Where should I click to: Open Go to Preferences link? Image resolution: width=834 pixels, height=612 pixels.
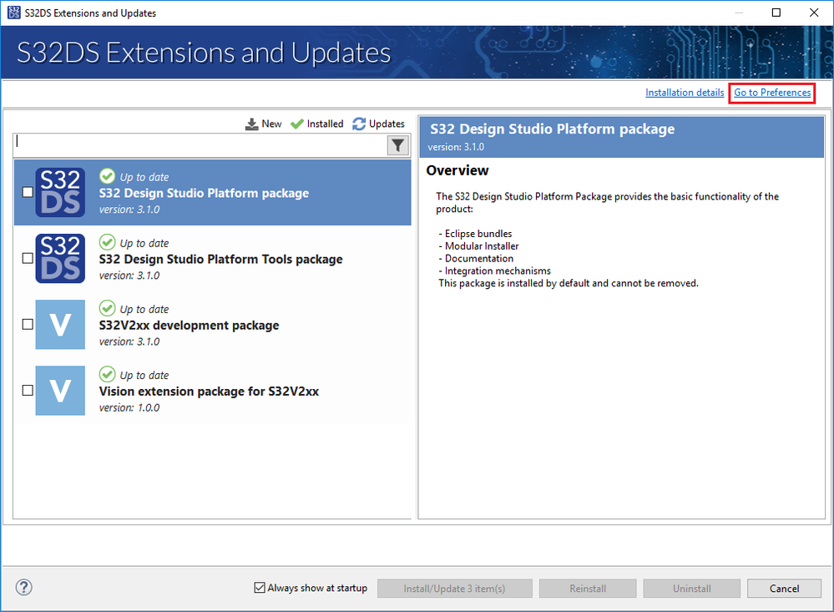point(772,93)
